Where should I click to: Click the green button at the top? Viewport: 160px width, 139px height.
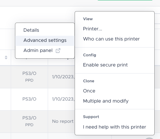(125, 0)
